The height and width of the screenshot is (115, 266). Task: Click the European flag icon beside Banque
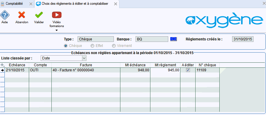174,39
